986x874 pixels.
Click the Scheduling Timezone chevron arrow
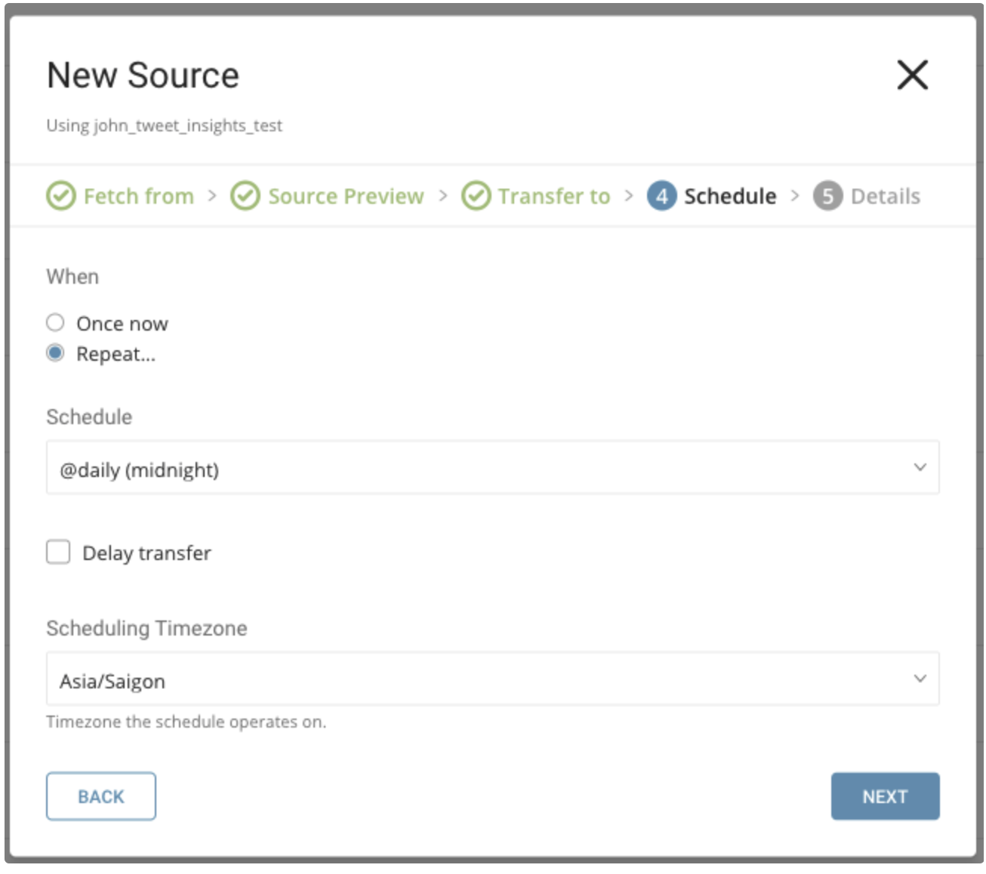point(920,679)
